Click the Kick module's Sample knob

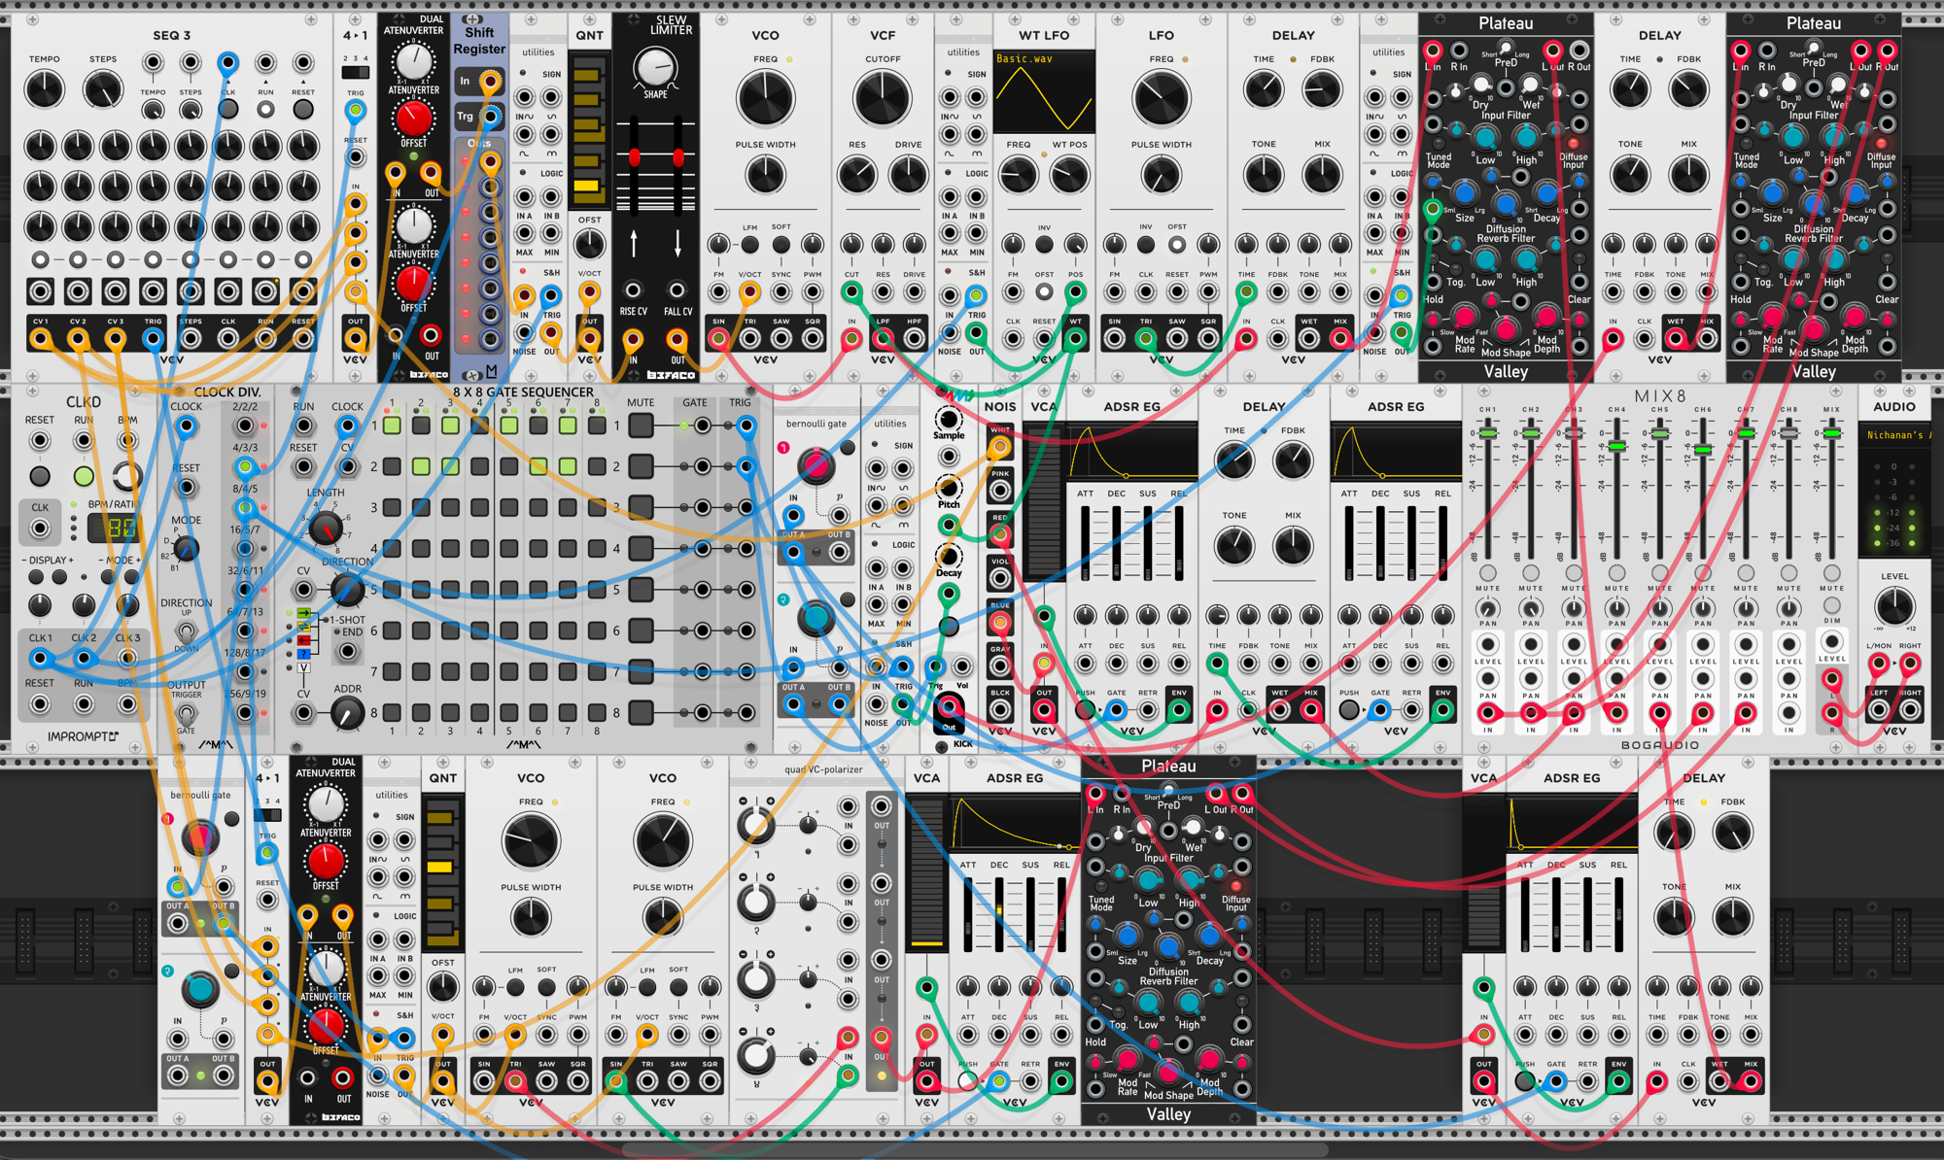point(948,419)
